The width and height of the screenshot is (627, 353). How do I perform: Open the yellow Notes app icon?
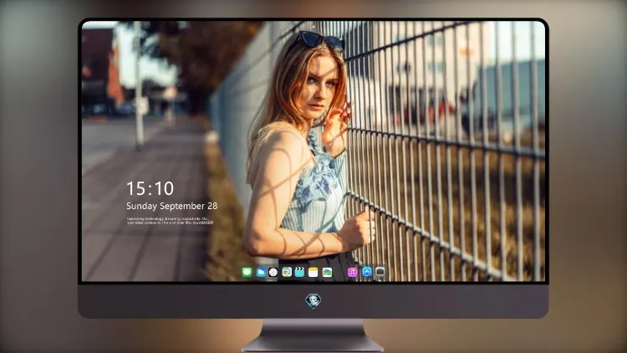pos(313,272)
